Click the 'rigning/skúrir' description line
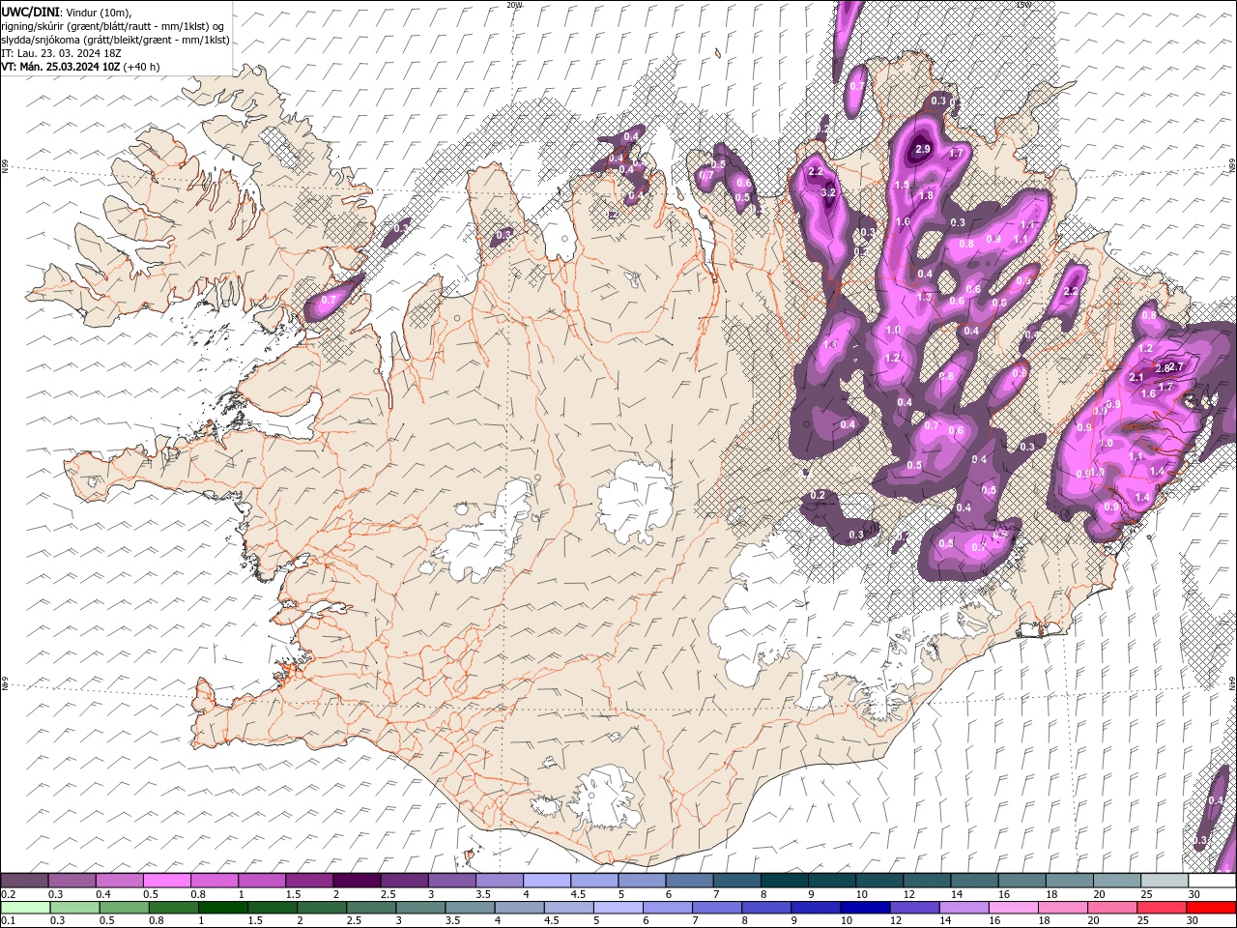The height and width of the screenshot is (928, 1237). tap(113, 25)
